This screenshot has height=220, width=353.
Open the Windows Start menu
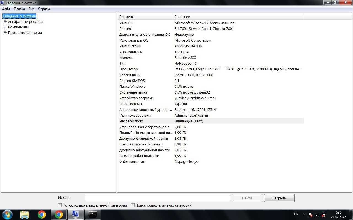coord(7,215)
